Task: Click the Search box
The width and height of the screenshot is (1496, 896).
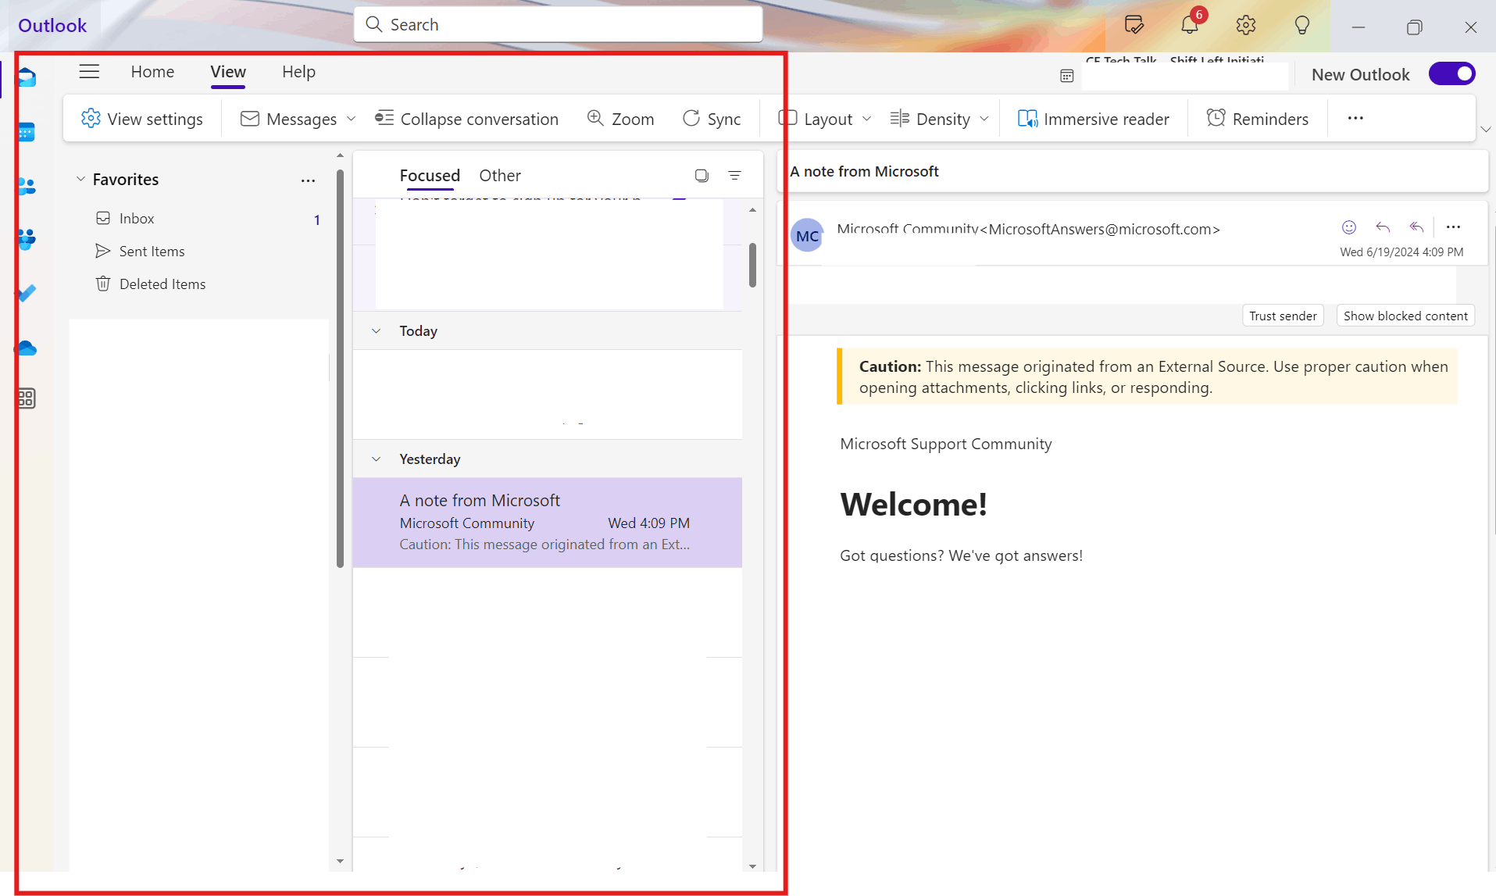Action: click(558, 24)
